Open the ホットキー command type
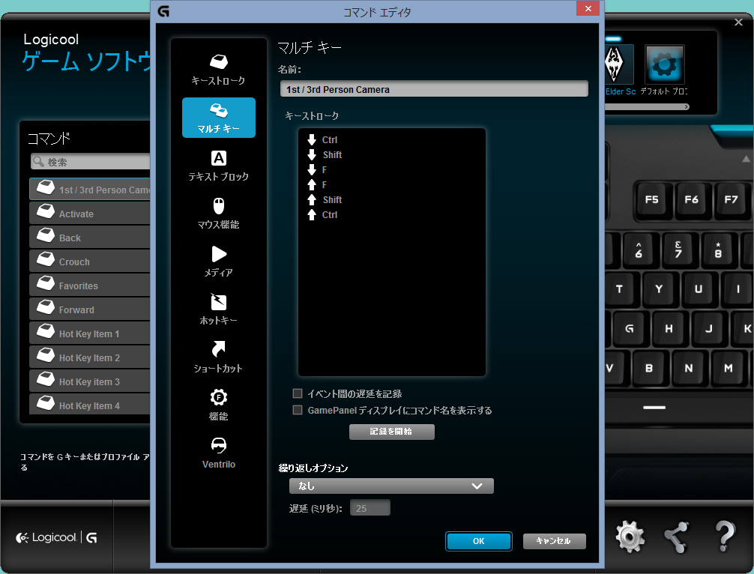 click(218, 309)
